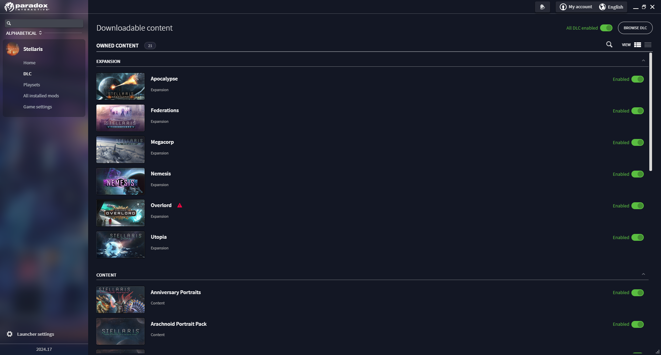Click the Browse DLC button

point(635,28)
